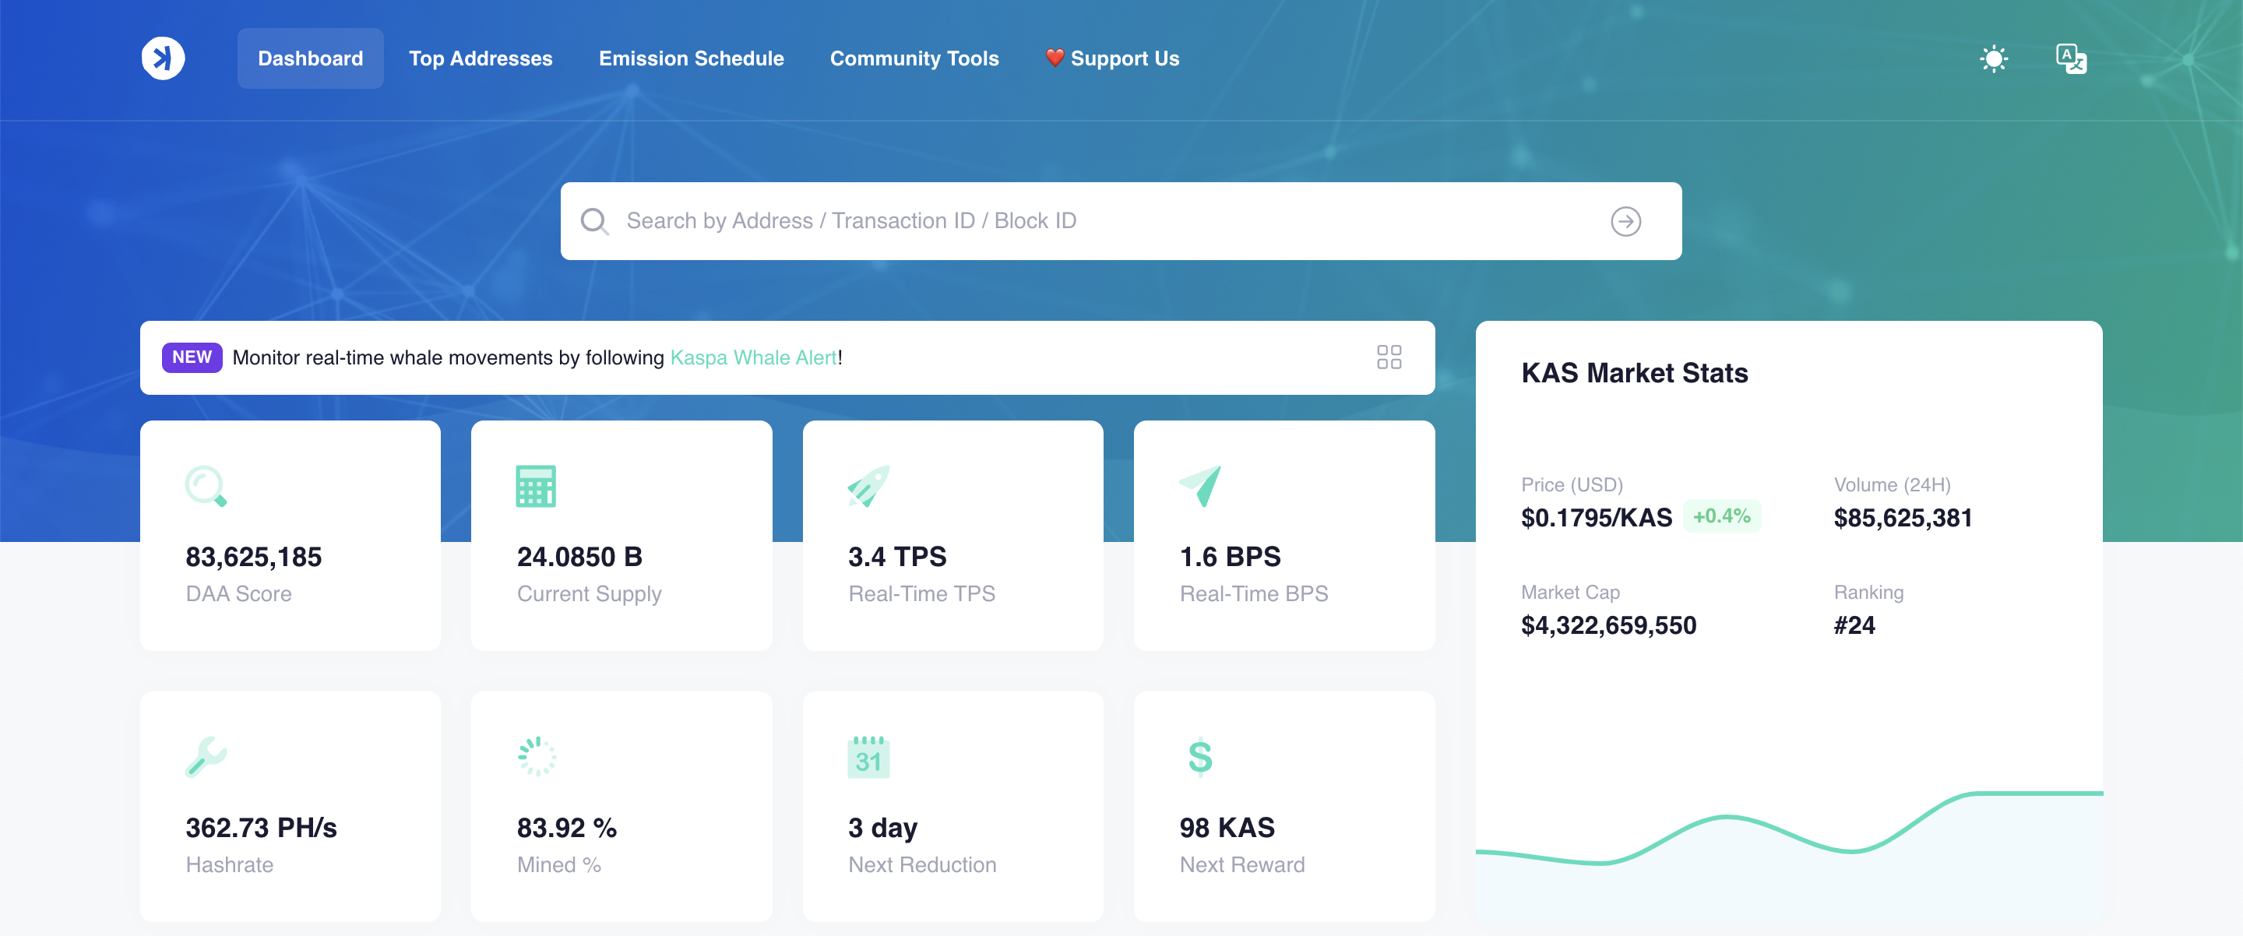Click the Next Reward dollar icon
The image size is (2243, 936).
[1200, 757]
